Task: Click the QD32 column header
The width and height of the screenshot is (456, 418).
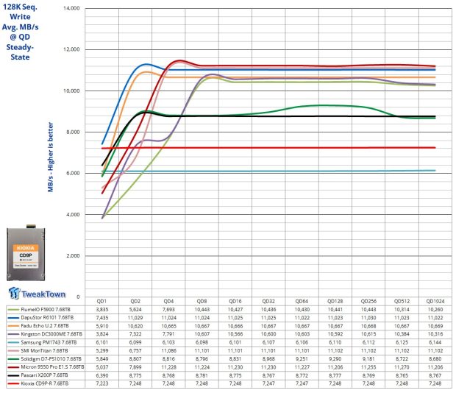Action: [268, 301]
